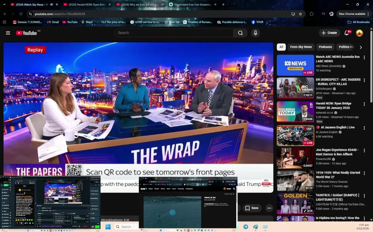373x232 pixels.
Task: Close the Streamlabs tab
Action: click(215, 4)
